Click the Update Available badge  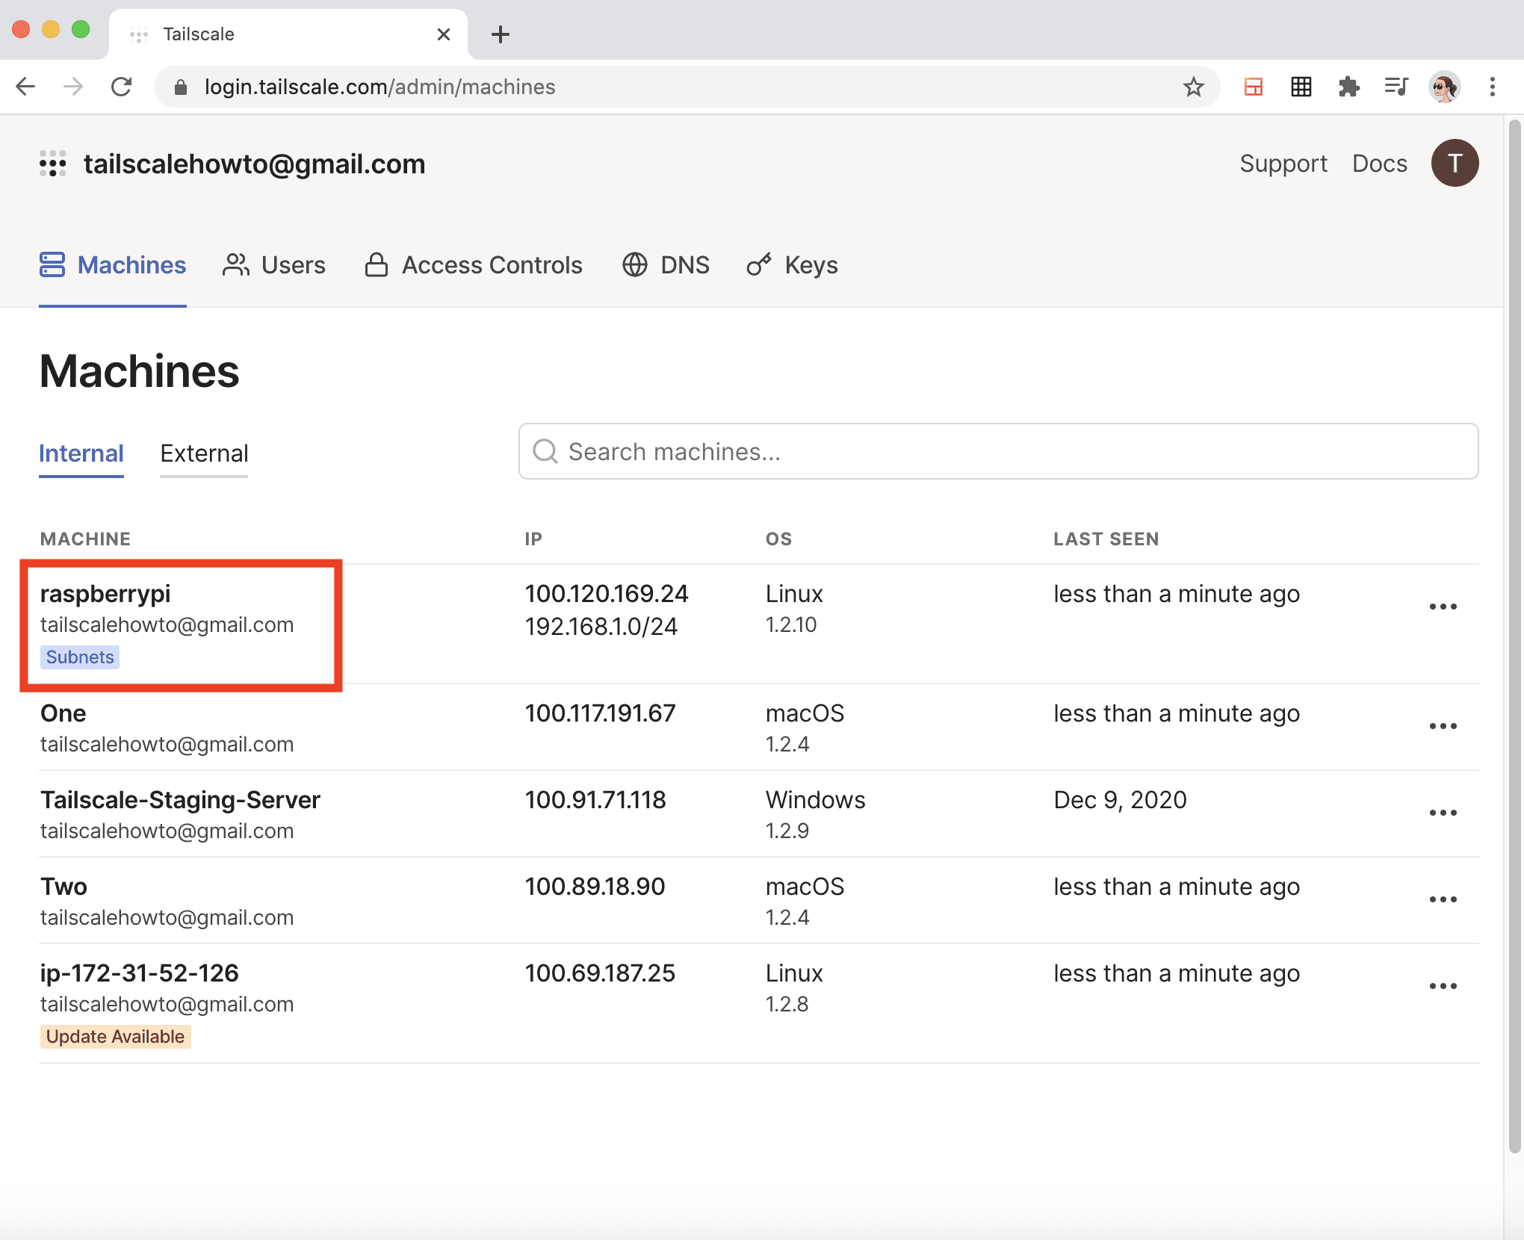tap(115, 1037)
